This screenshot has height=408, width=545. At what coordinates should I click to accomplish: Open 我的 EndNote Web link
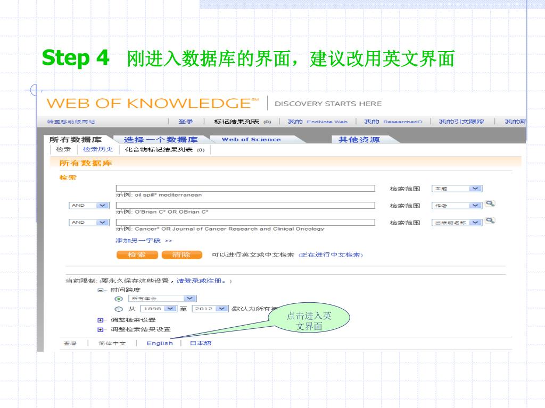pyautogui.click(x=317, y=122)
